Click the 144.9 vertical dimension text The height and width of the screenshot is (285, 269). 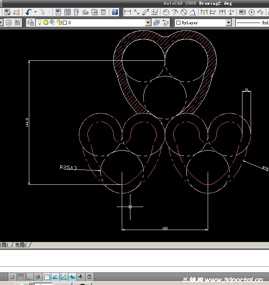[x=27, y=122]
